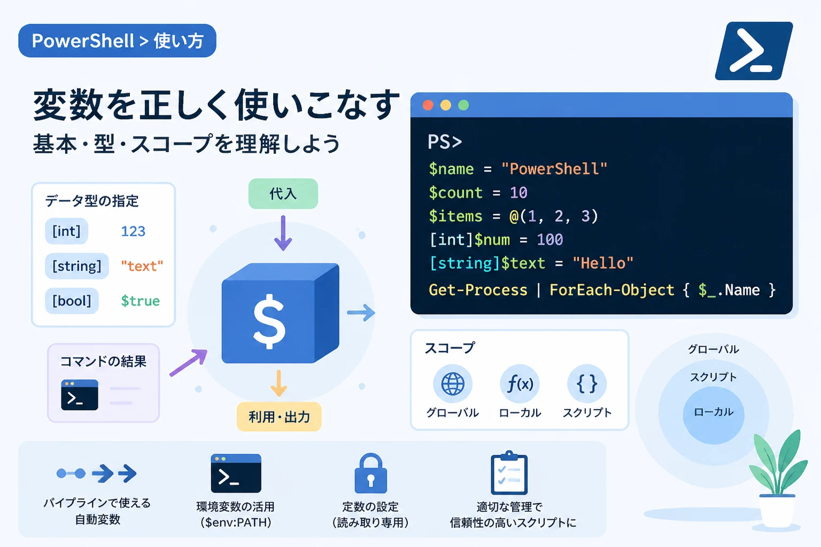821x547 pixels.
Task: Select the globe icon for global scope
Action: [453, 384]
